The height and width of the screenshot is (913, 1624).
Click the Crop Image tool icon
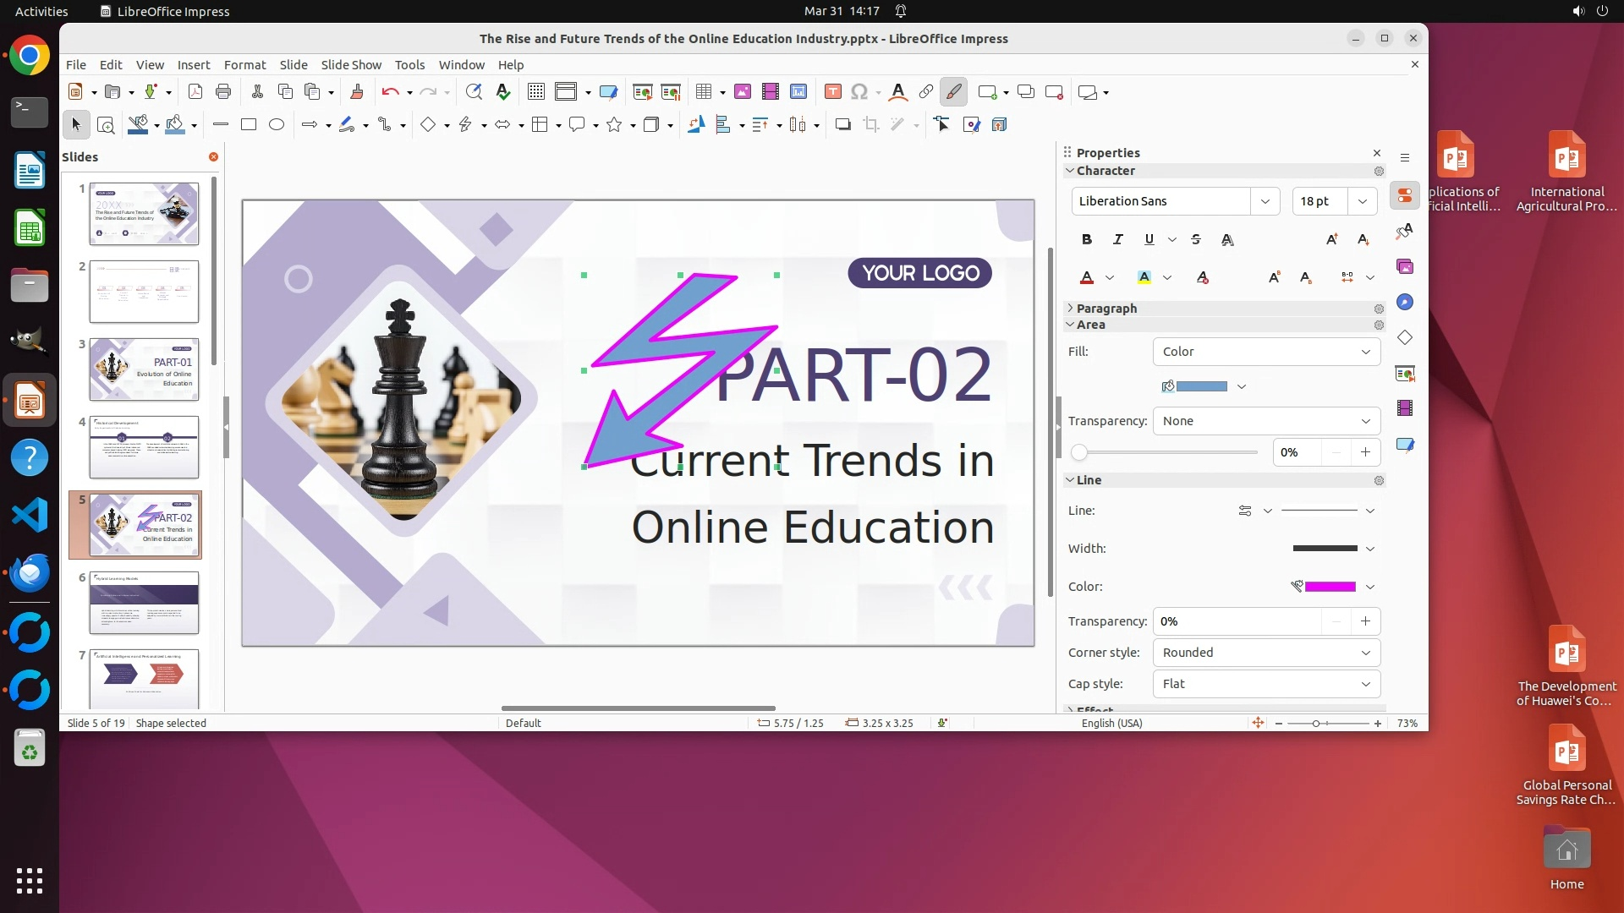pos(870,125)
